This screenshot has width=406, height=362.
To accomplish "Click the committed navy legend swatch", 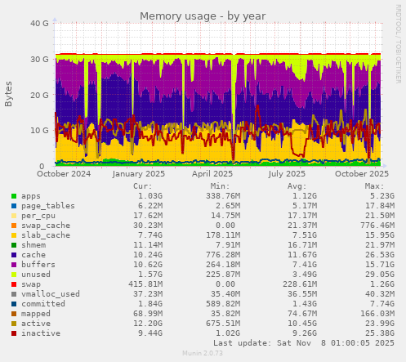I will tap(14, 304).
